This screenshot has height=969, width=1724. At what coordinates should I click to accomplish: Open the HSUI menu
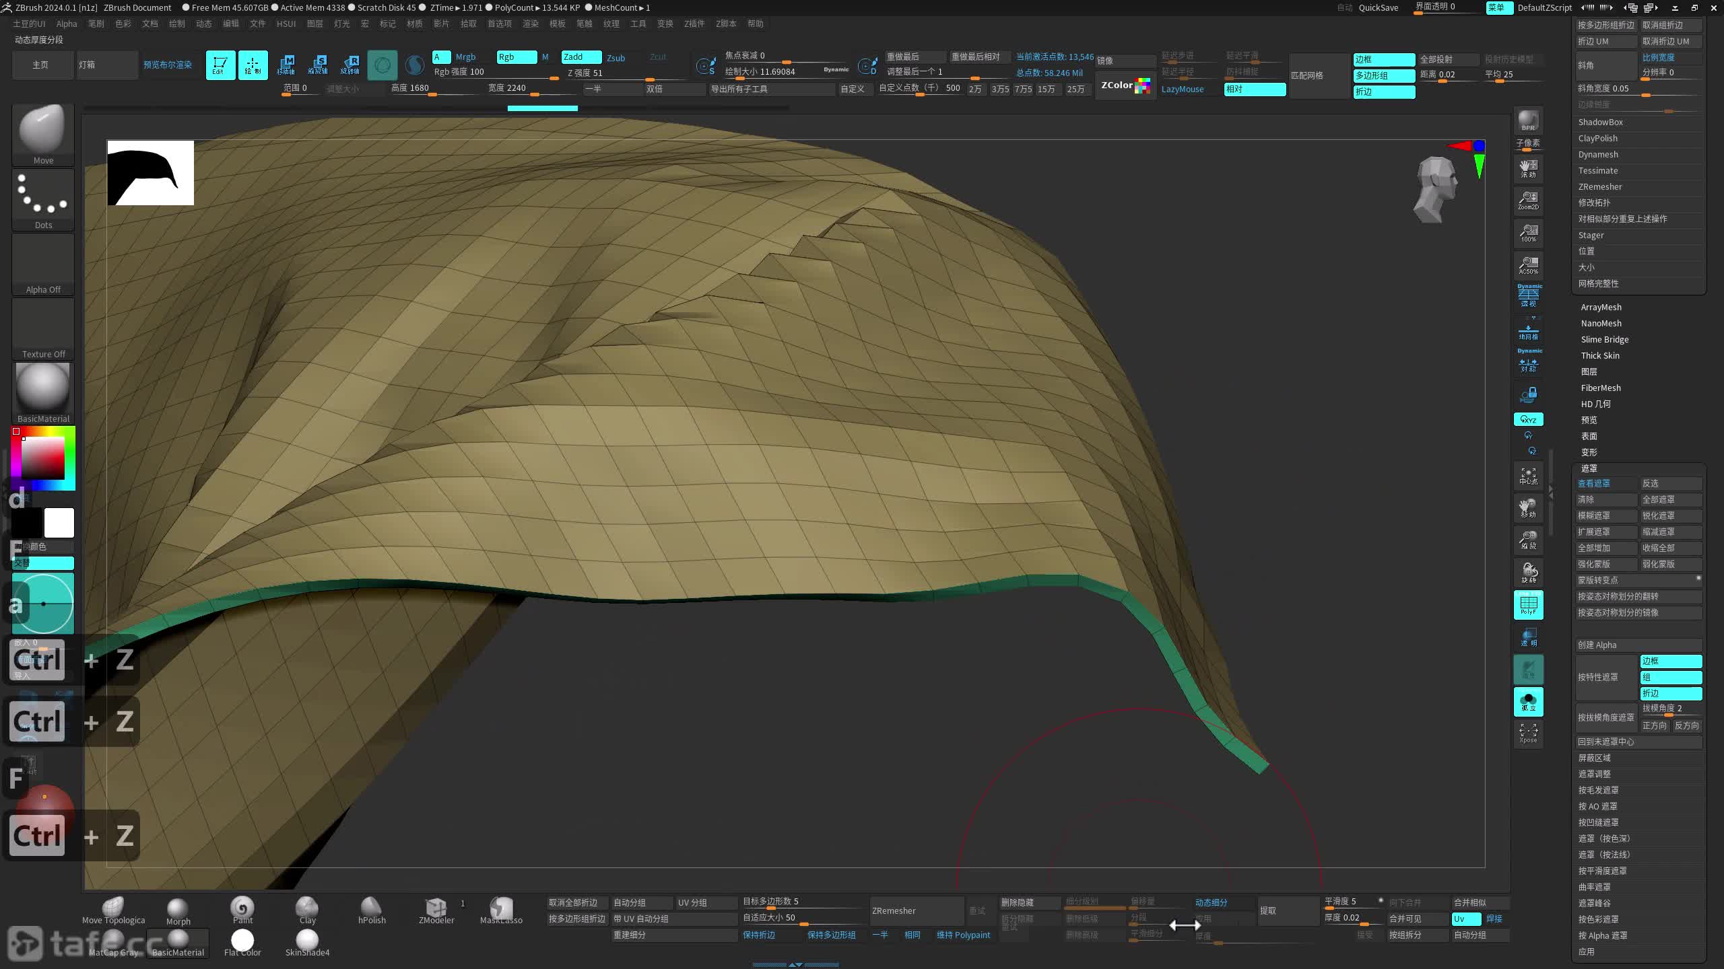coord(286,24)
